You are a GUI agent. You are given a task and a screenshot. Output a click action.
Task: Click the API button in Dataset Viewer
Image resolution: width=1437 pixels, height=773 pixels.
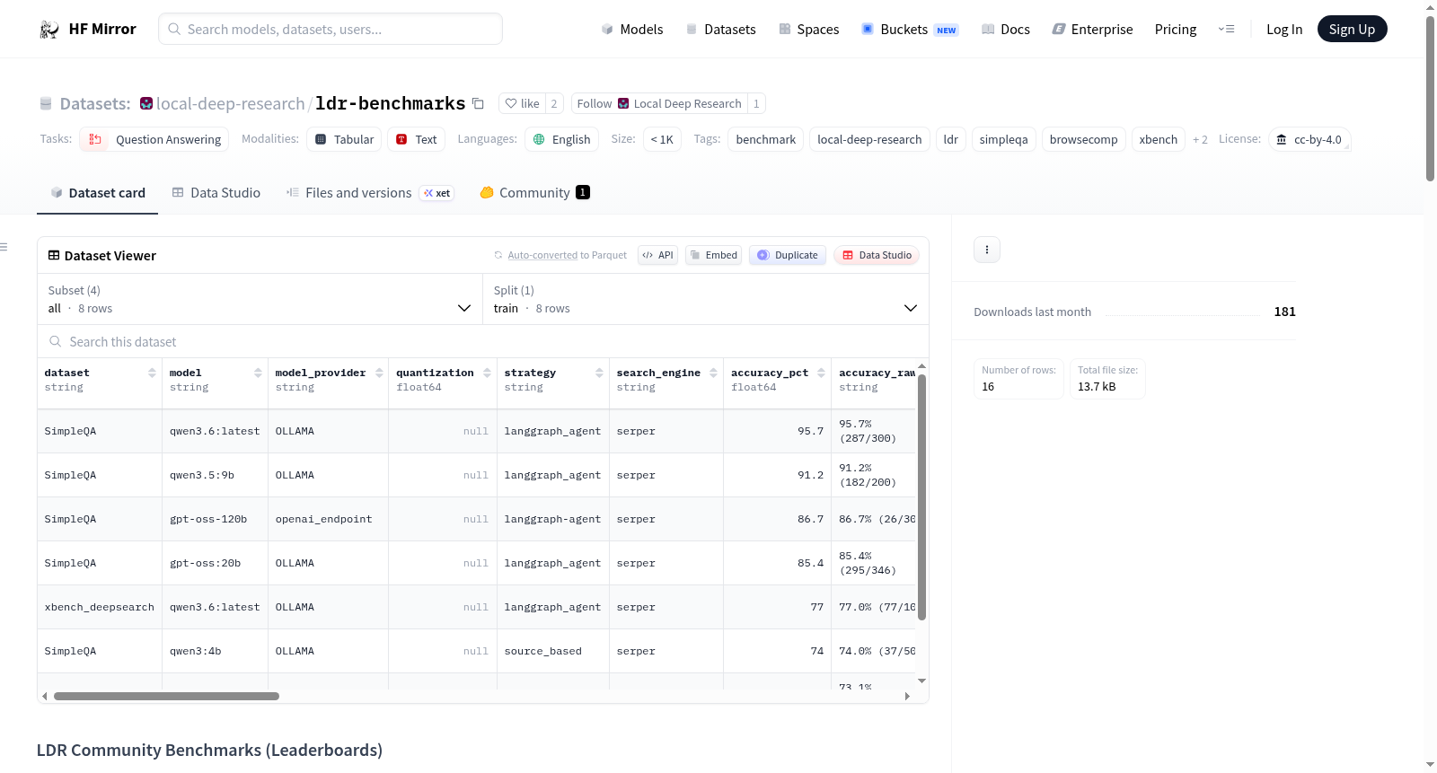657,255
